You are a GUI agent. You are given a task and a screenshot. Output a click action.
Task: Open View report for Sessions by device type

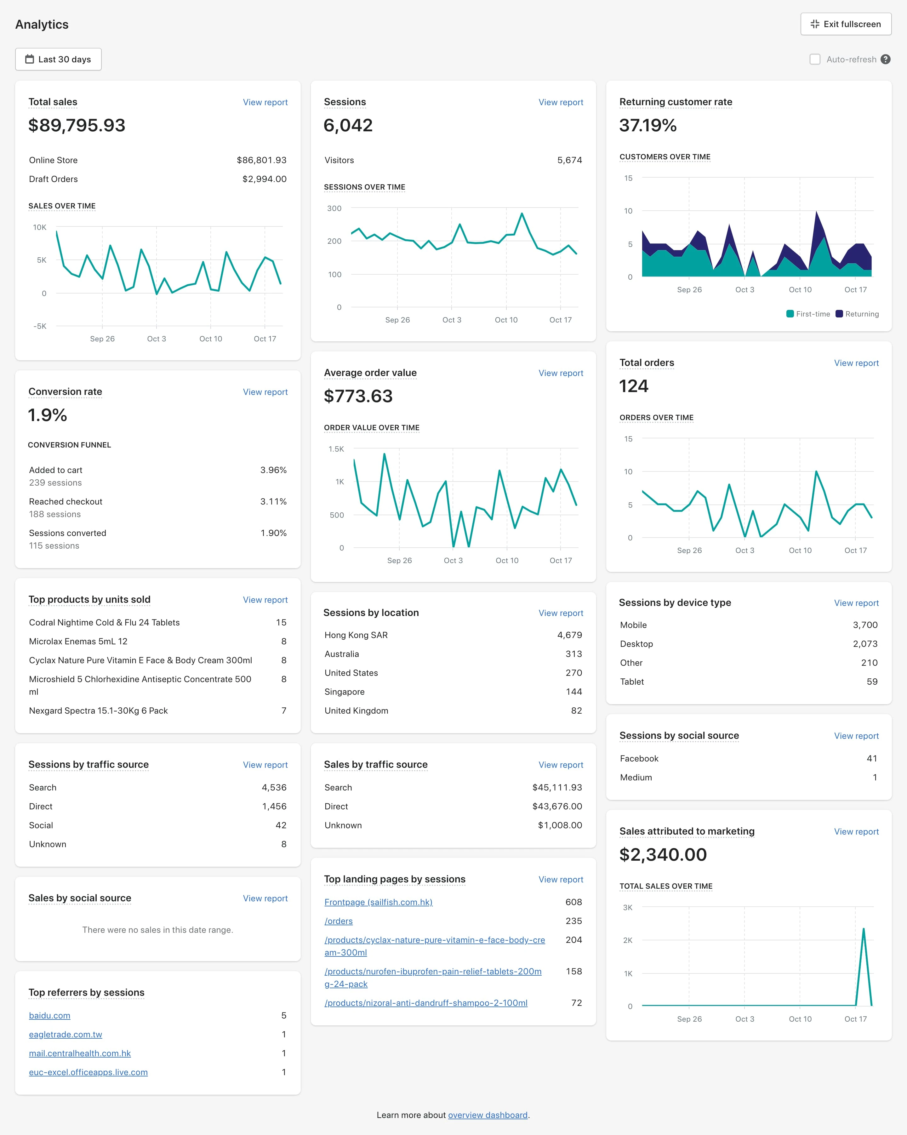coord(856,603)
